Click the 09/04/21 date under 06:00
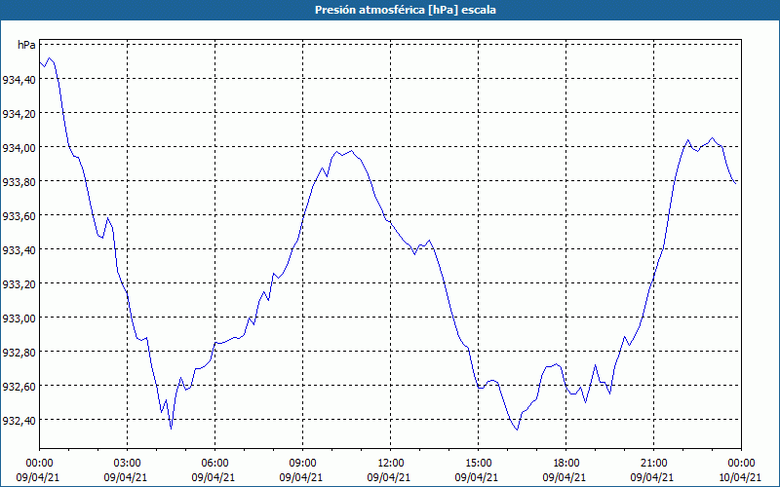The image size is (780, 487). [x=214, y=477]
